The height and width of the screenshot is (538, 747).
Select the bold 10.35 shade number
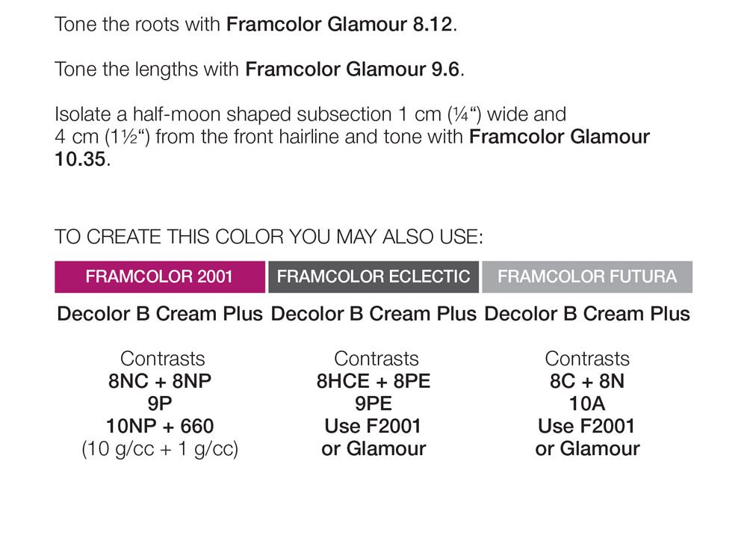(81, 160)
